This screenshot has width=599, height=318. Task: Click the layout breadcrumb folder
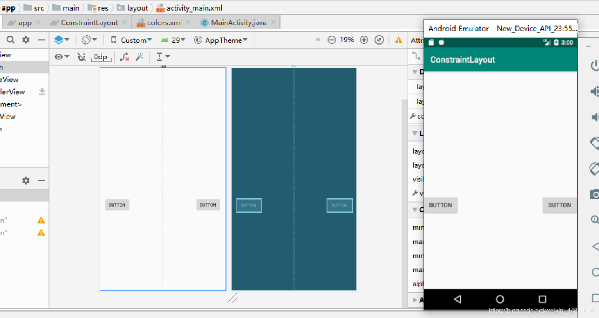[x=132, y=8]
